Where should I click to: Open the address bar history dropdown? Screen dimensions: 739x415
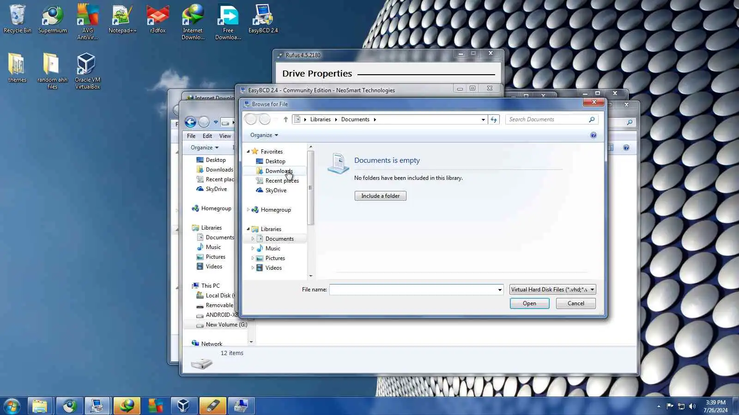pos(483,119)
